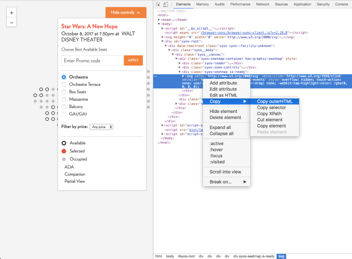Click the Hide controls button
Screen dimensions: 352x259
(126, 13)
